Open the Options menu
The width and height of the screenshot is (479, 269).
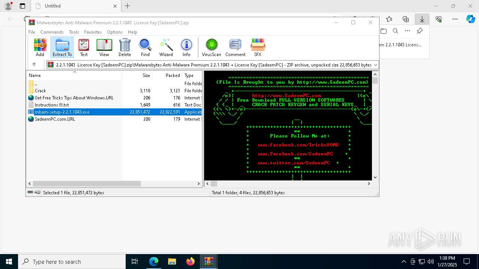[115, 32]
